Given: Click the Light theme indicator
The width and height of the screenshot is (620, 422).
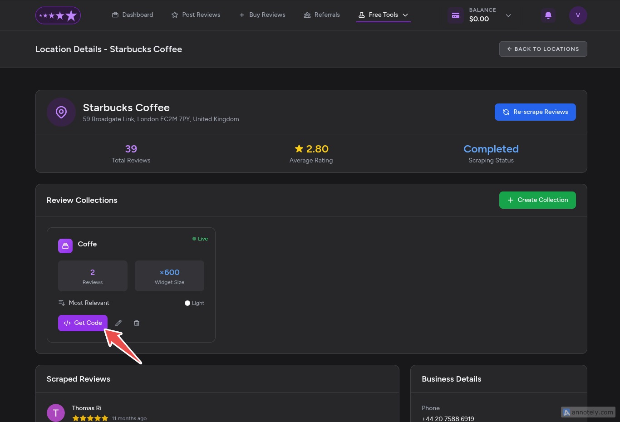Looking at the screenshot, I should [x=194, y=303].
